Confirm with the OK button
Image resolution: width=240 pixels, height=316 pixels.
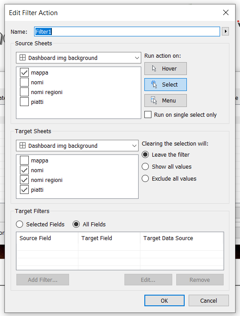point(164,300)
